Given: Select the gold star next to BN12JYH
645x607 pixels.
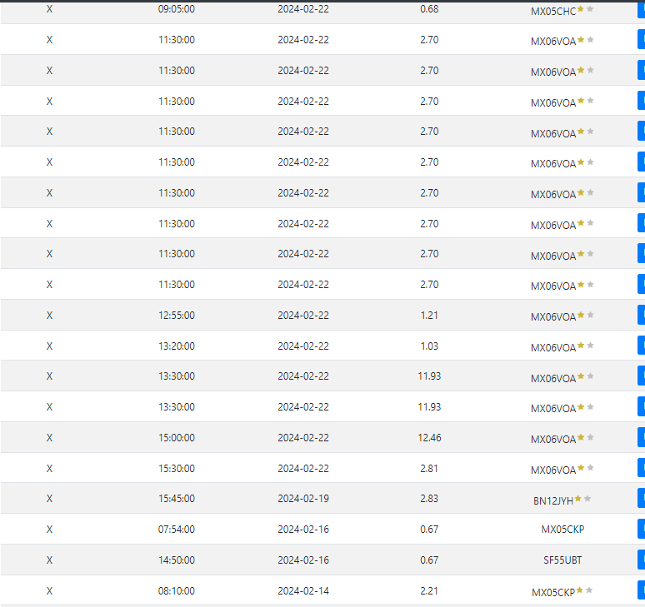Looking at the screenshot, I should click(578, 499).
